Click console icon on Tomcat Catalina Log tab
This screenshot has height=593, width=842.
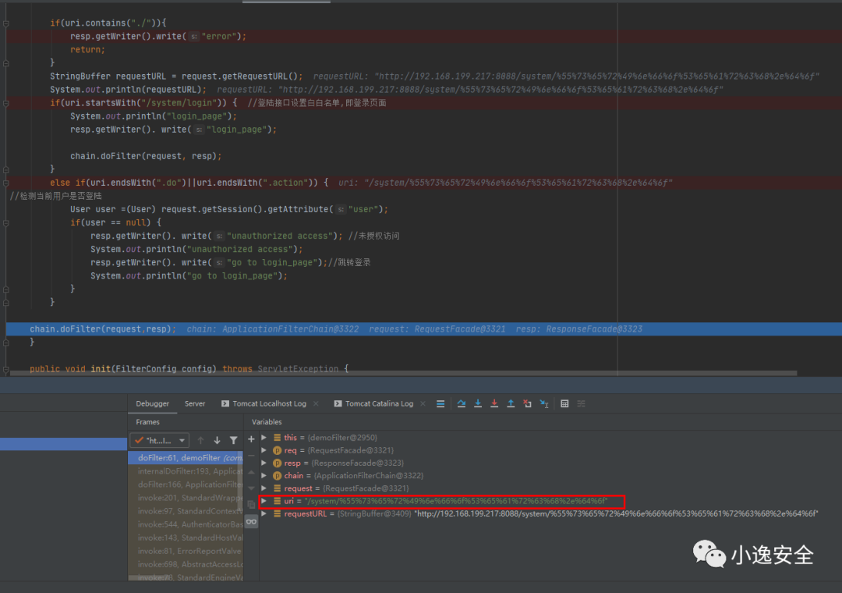(x=338, y=403)
